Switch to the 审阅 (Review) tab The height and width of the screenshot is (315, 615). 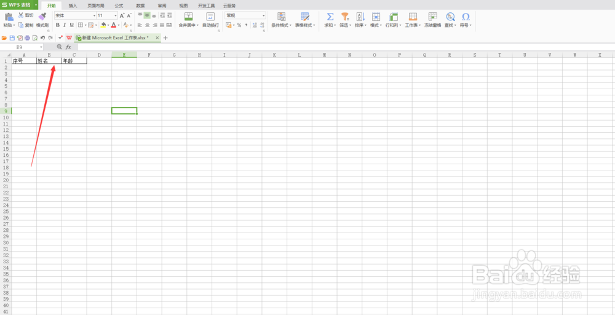(x=162, y=6)
